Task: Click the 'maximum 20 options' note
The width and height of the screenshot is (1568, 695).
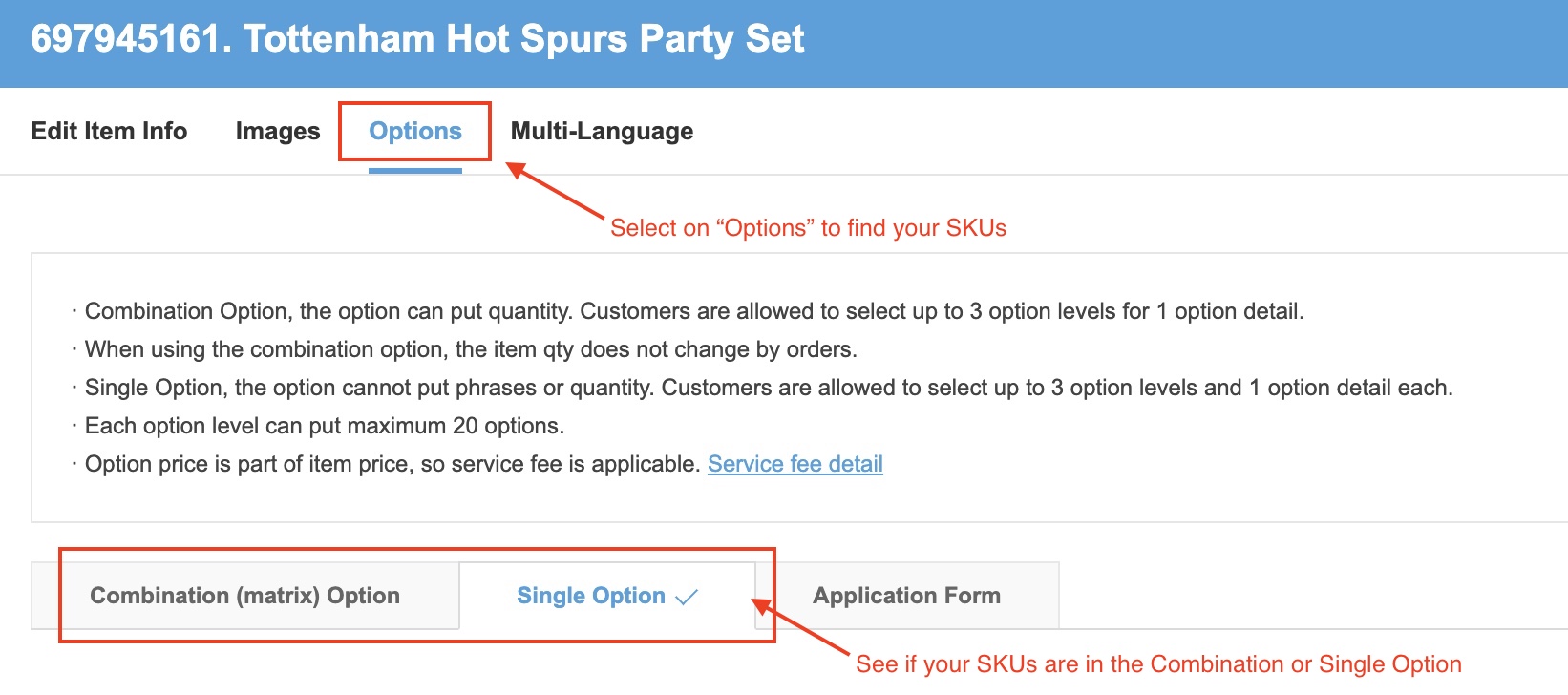Action: pos(325,426)
